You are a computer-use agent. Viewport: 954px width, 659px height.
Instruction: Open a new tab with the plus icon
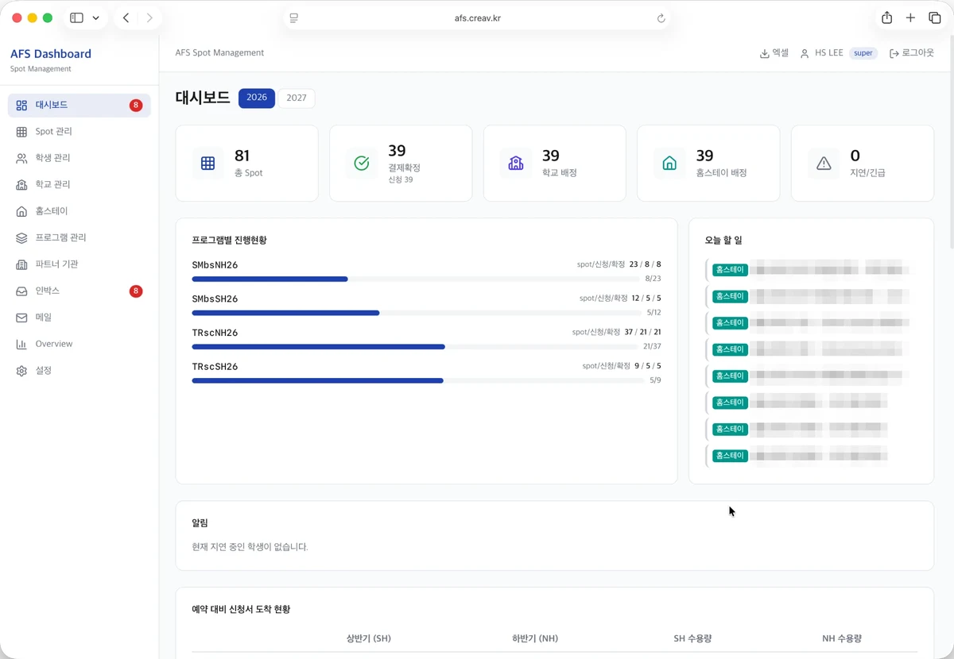click(911, 17)
